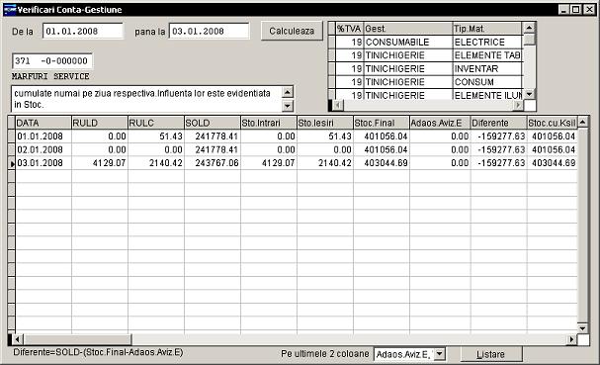The width and height of the screenshot is (600, 365).
Task: Click the INVENTAR material type cell
Action: point(487,69)
